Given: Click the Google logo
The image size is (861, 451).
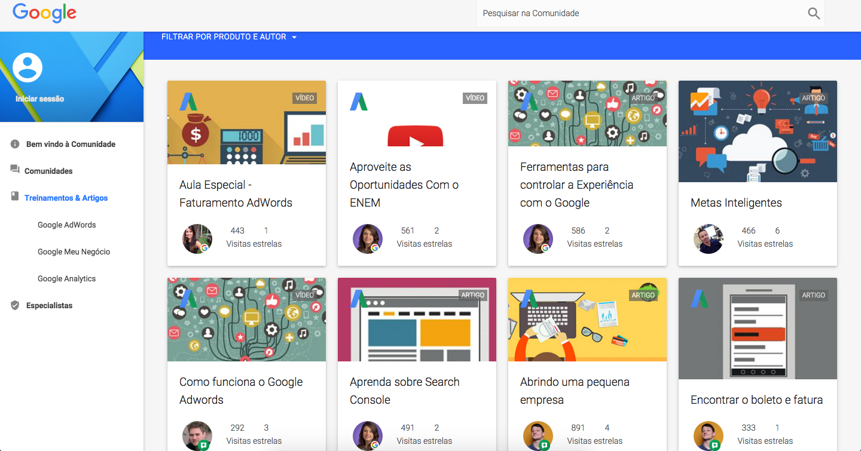Looking at the screenshot, I should [x=44, y=13].
